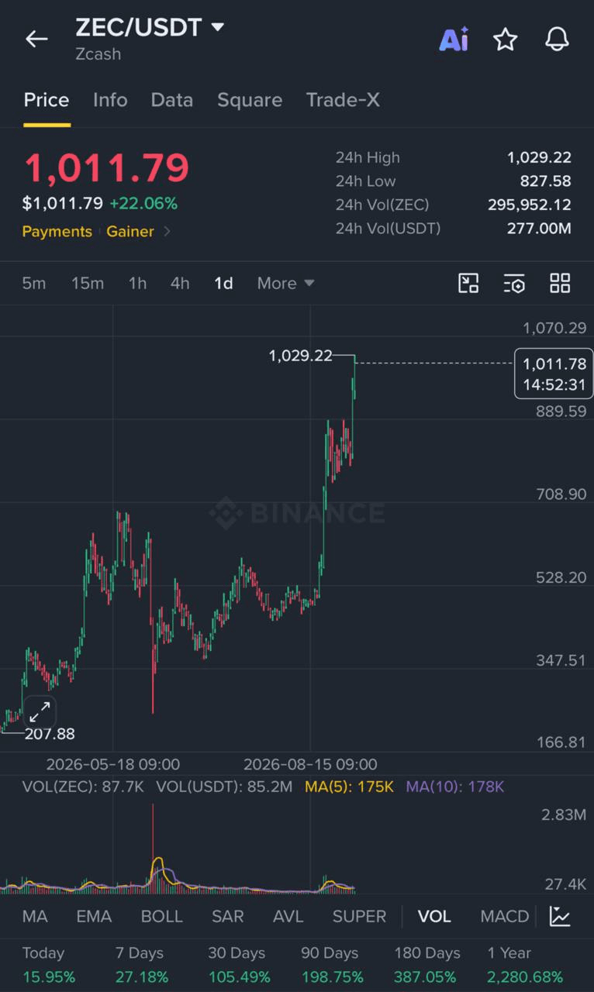Image resolution: width=594 pixels, height=992 pixels.
Task: Switch to the Trade-X tab
Action: coord(343,100)
